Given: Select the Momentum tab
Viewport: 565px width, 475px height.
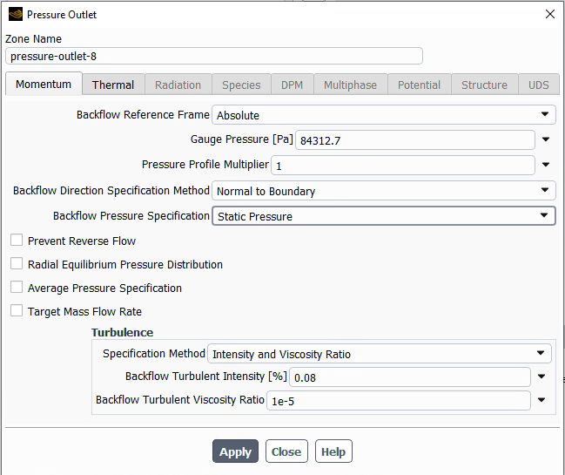Looking at the screenshot, I should [44, 85].
